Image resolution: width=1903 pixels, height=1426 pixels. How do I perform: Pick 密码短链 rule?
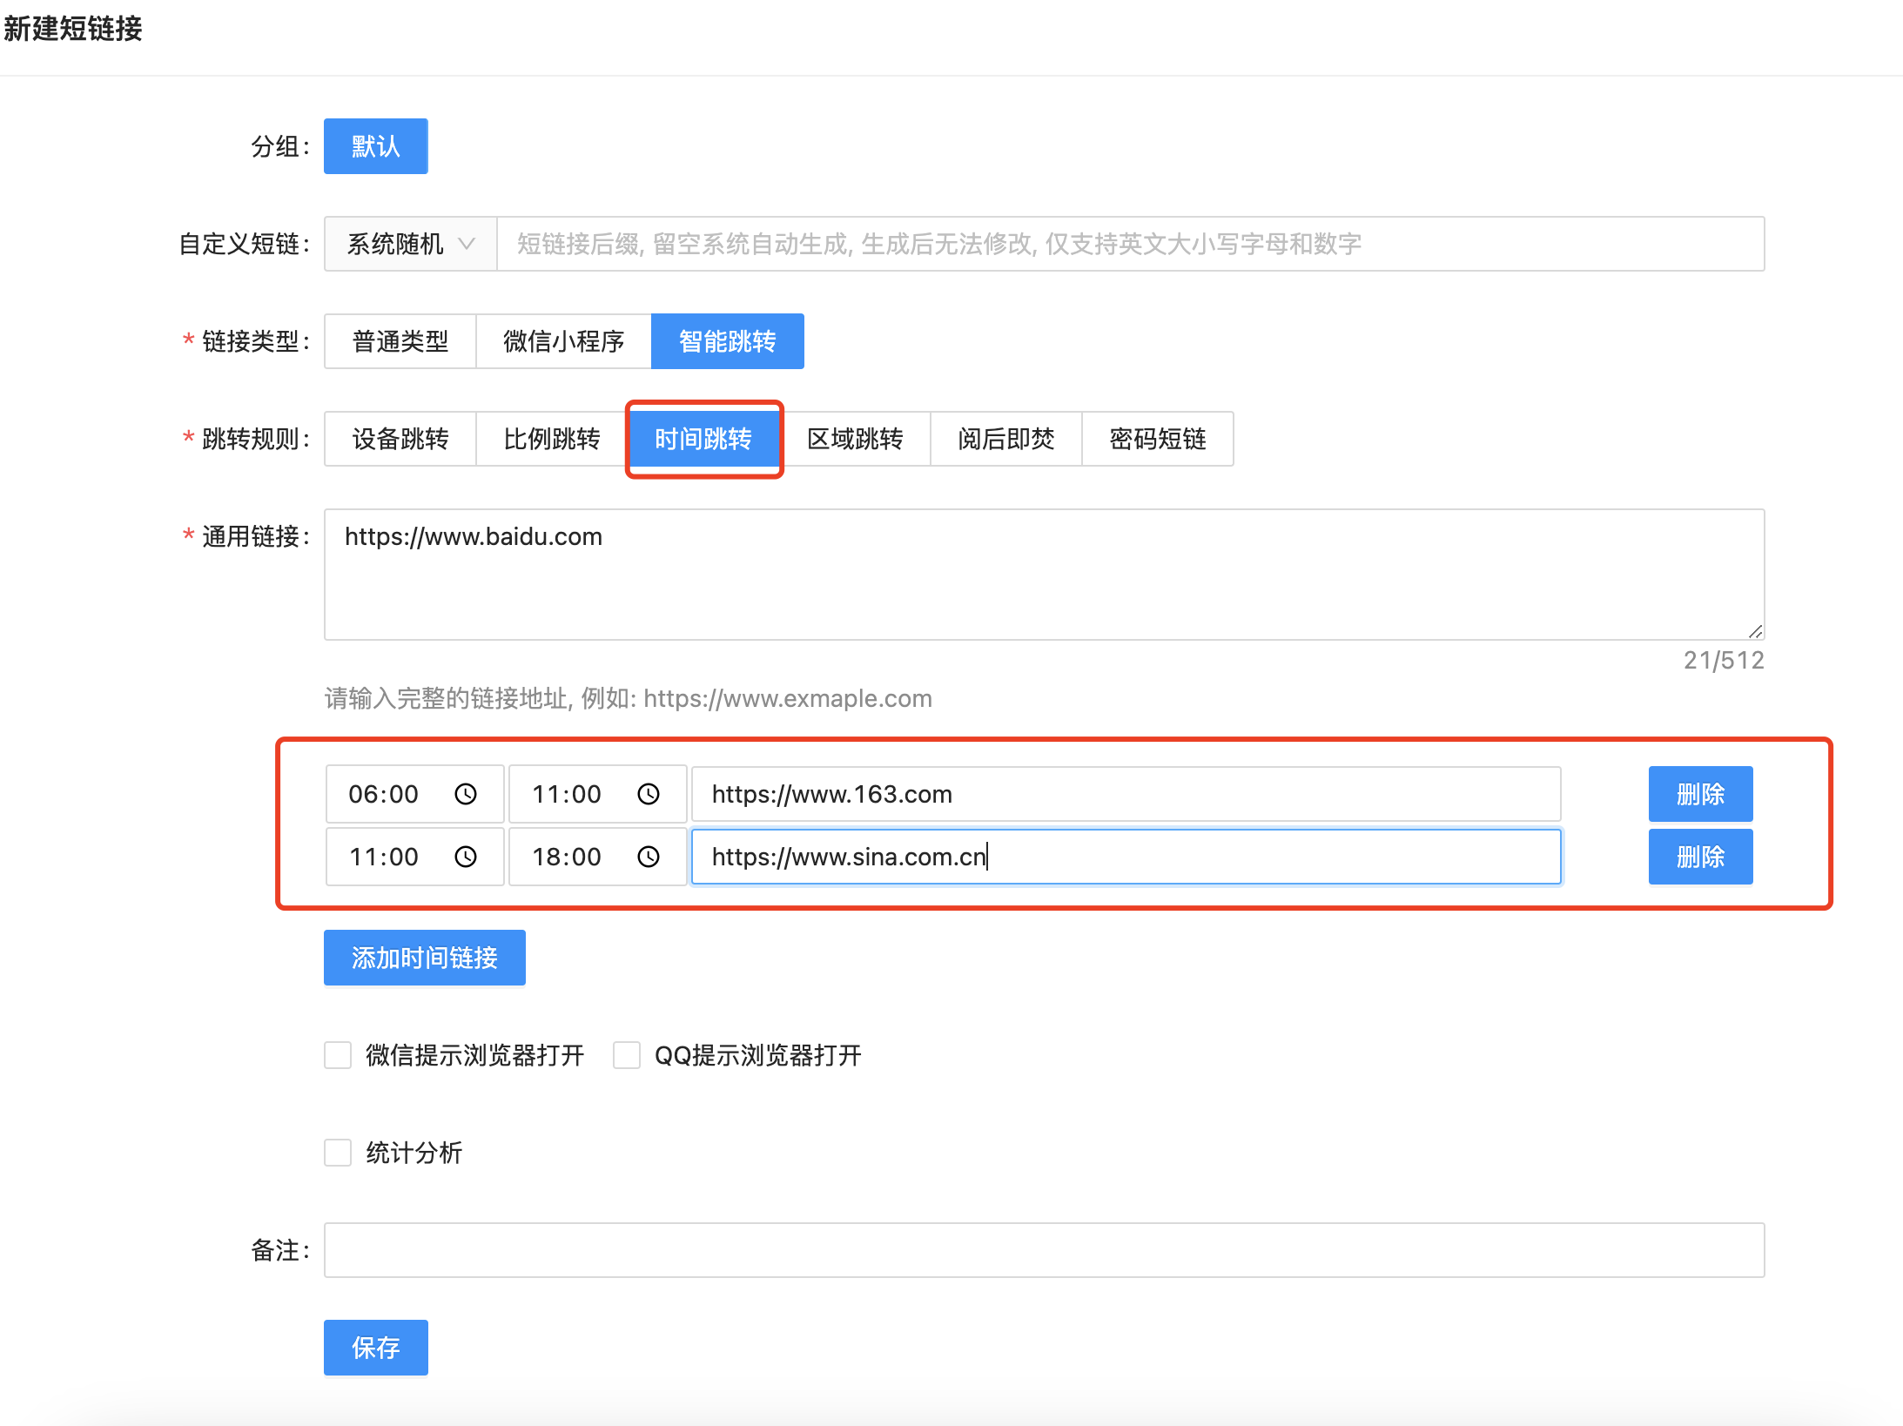(x=1157, y=439)
